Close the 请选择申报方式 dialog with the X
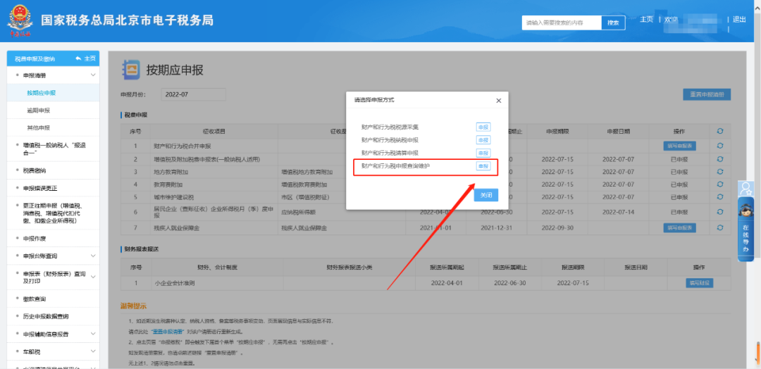The image size is (761, 369). (x=498, y=101)
